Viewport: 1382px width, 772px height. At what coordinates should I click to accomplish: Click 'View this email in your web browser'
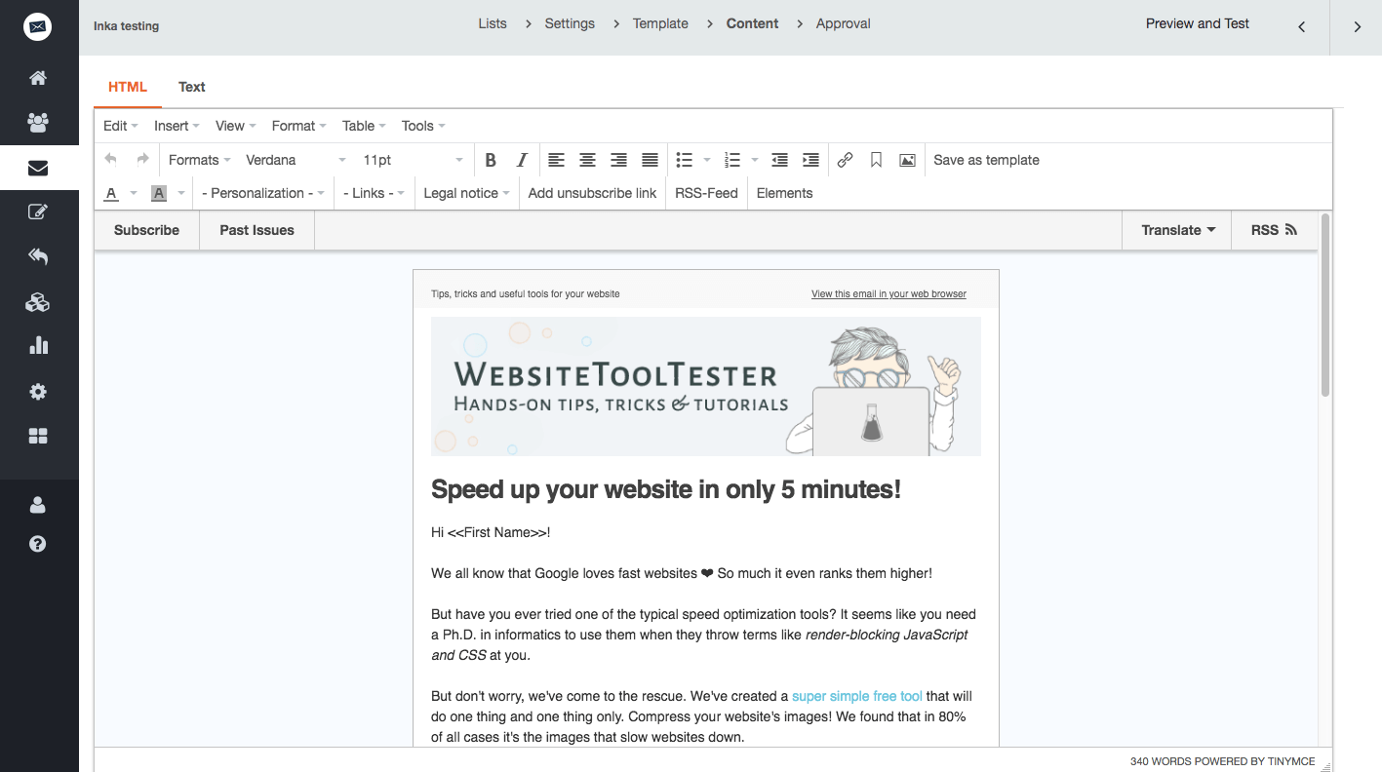point(888,293)
